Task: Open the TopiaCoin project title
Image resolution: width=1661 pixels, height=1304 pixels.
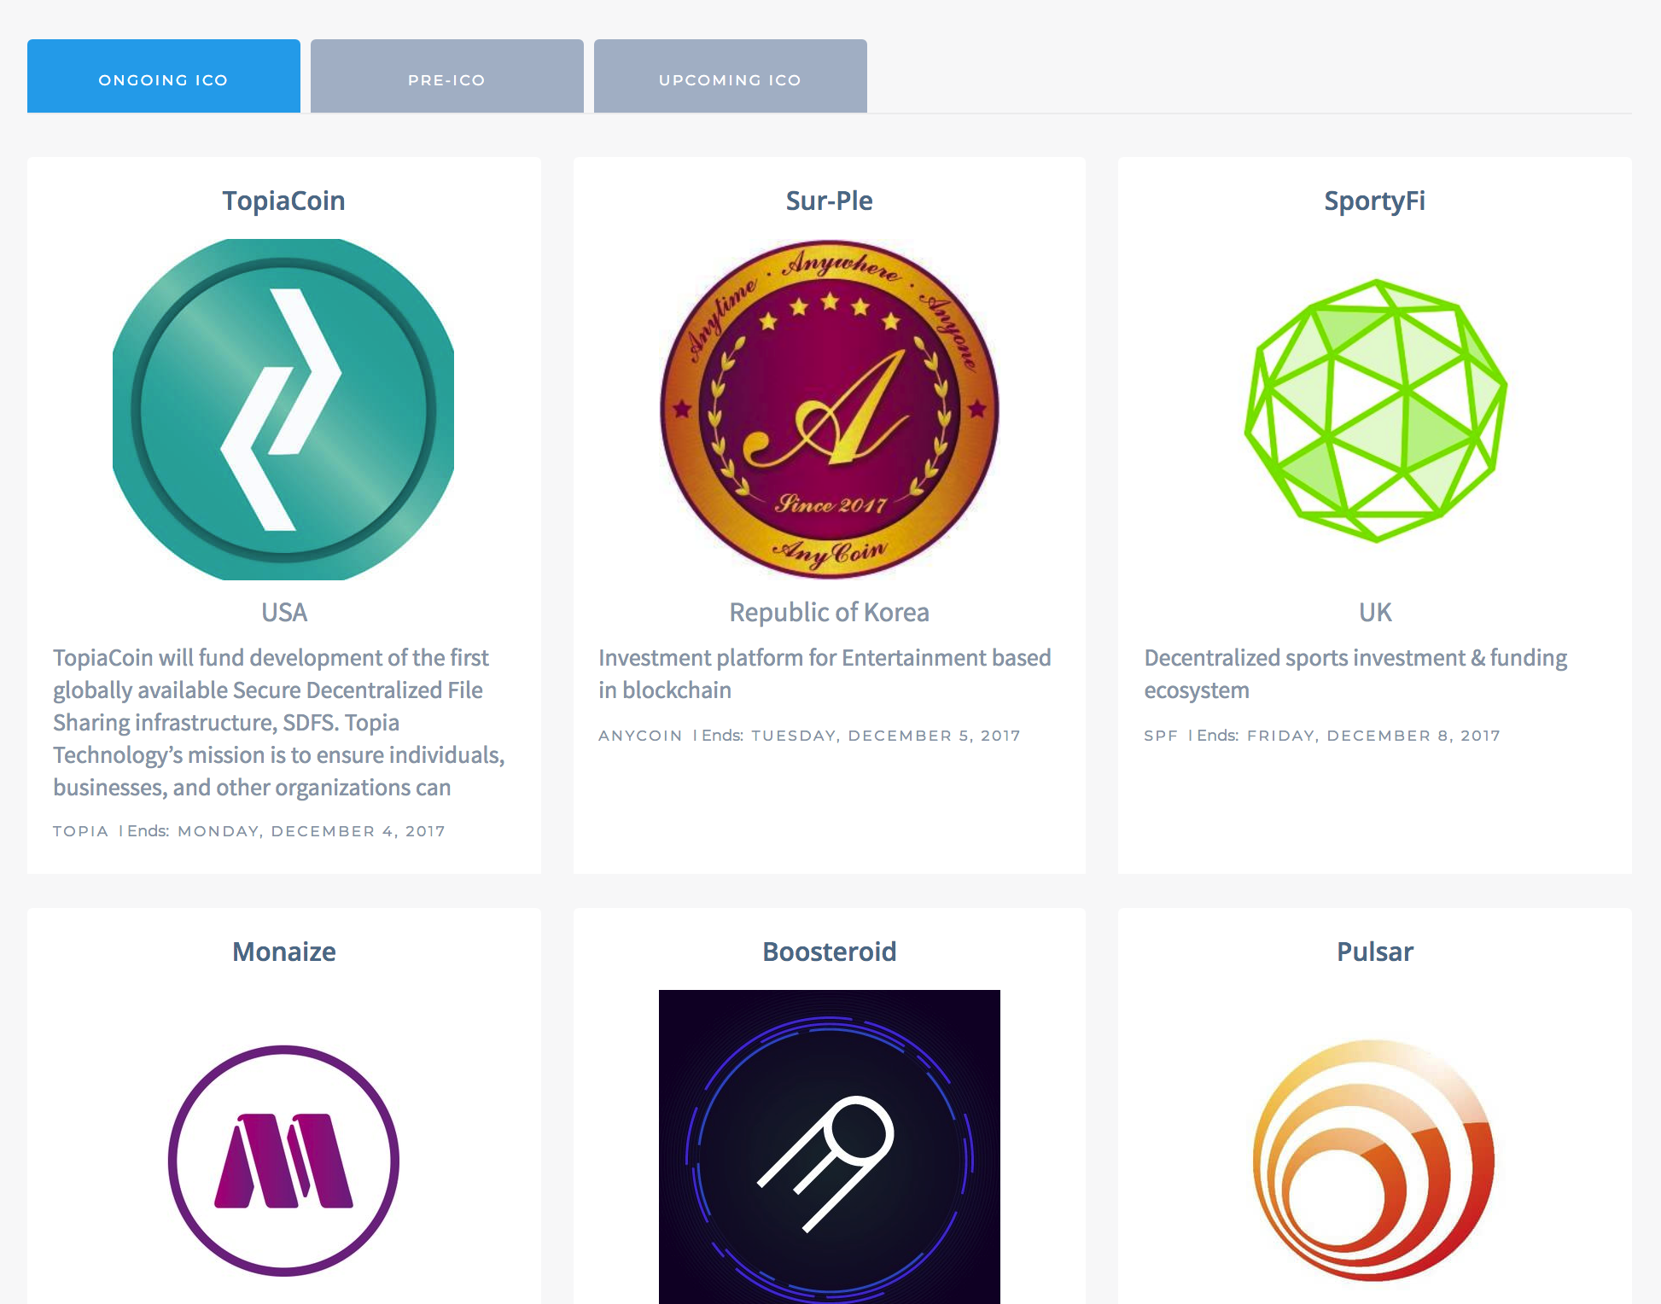Action: point(284,201)
